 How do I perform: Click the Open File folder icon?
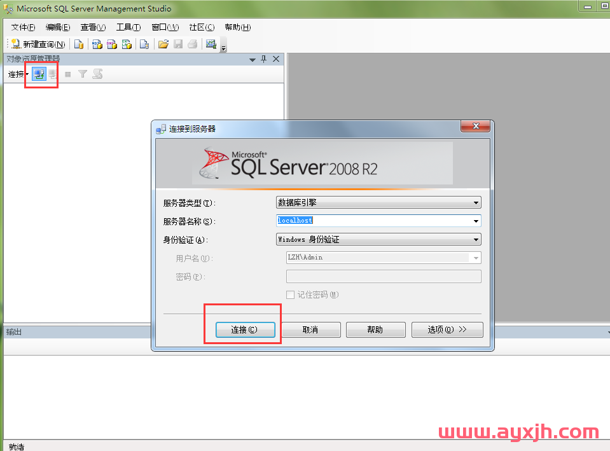[163, 44]
